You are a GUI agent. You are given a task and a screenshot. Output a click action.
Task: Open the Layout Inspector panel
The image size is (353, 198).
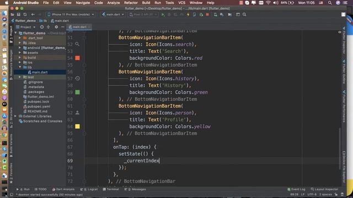coord(324,189)
